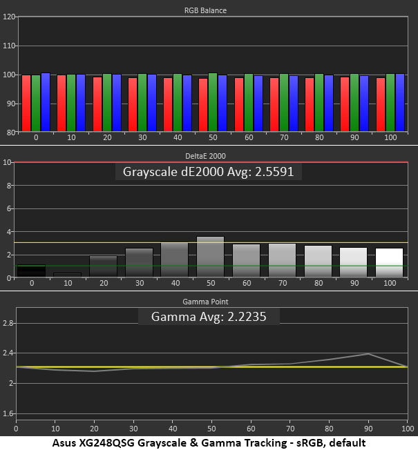
Task: Click the white DeltaE bar at 100
Action: (x=390, y=262)
